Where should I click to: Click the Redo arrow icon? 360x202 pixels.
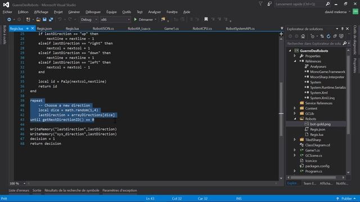point(70,20)
